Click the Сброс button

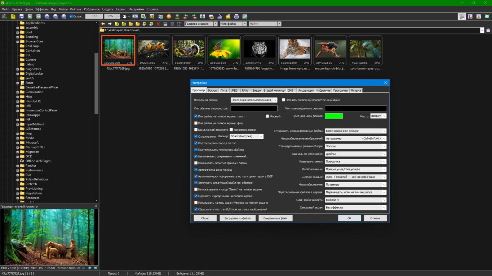[205, 218]
